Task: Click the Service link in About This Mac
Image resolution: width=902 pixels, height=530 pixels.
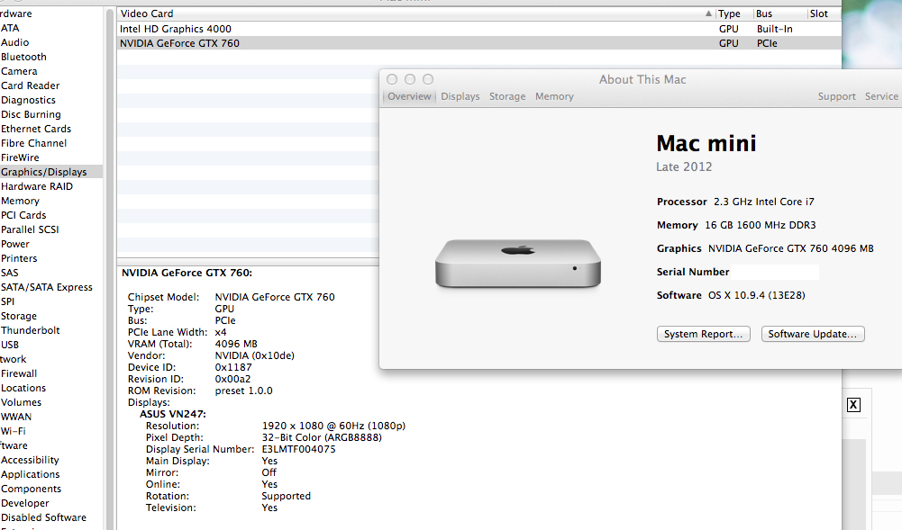Action: [x=881, y=96]
